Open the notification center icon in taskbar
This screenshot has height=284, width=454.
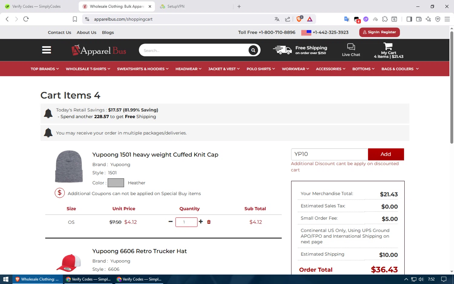[x=444, y=279]
